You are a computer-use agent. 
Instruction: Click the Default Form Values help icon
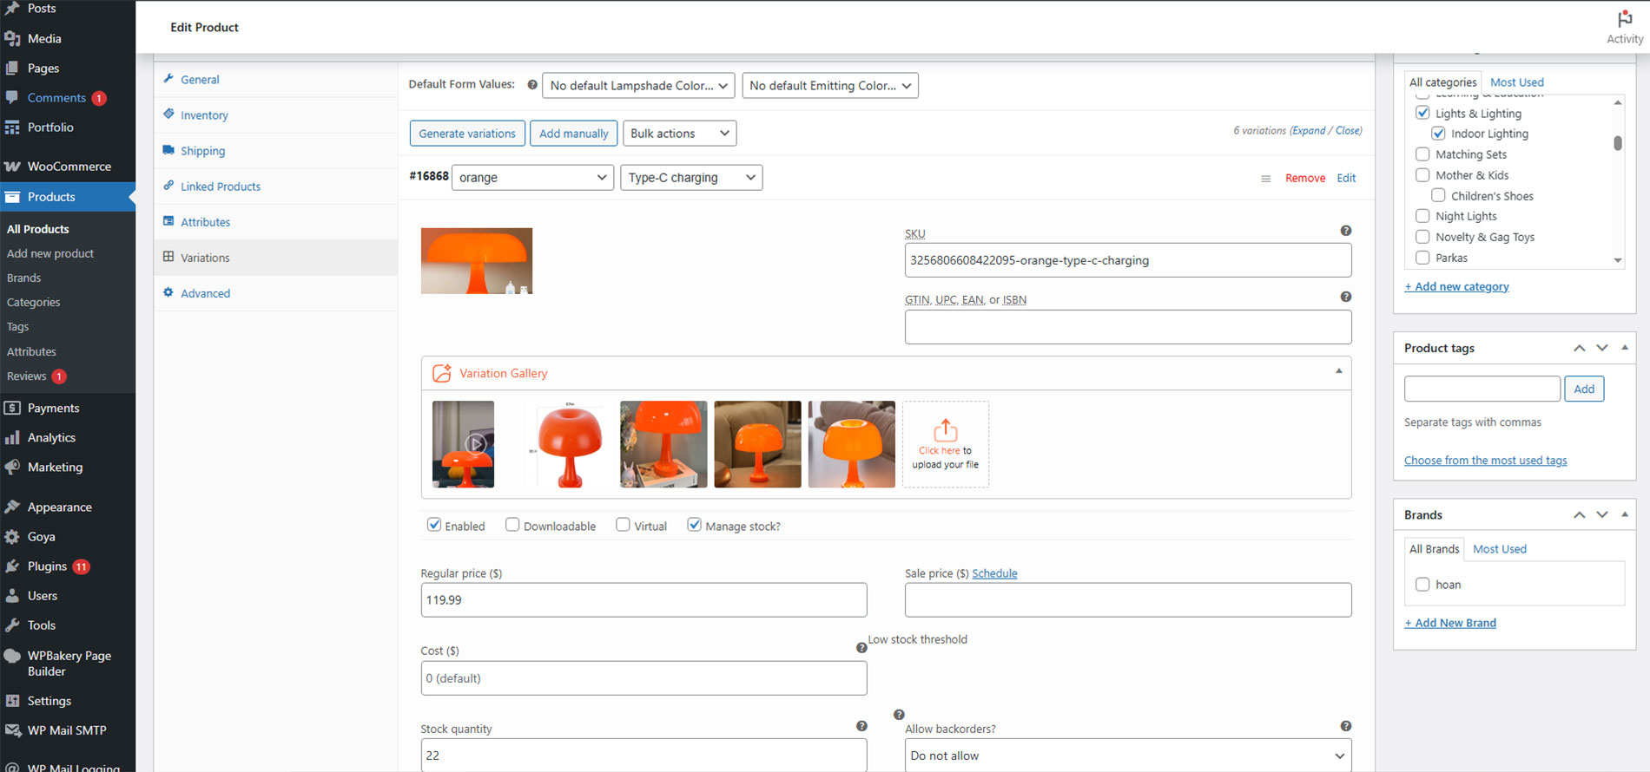[x=532, y=85]
